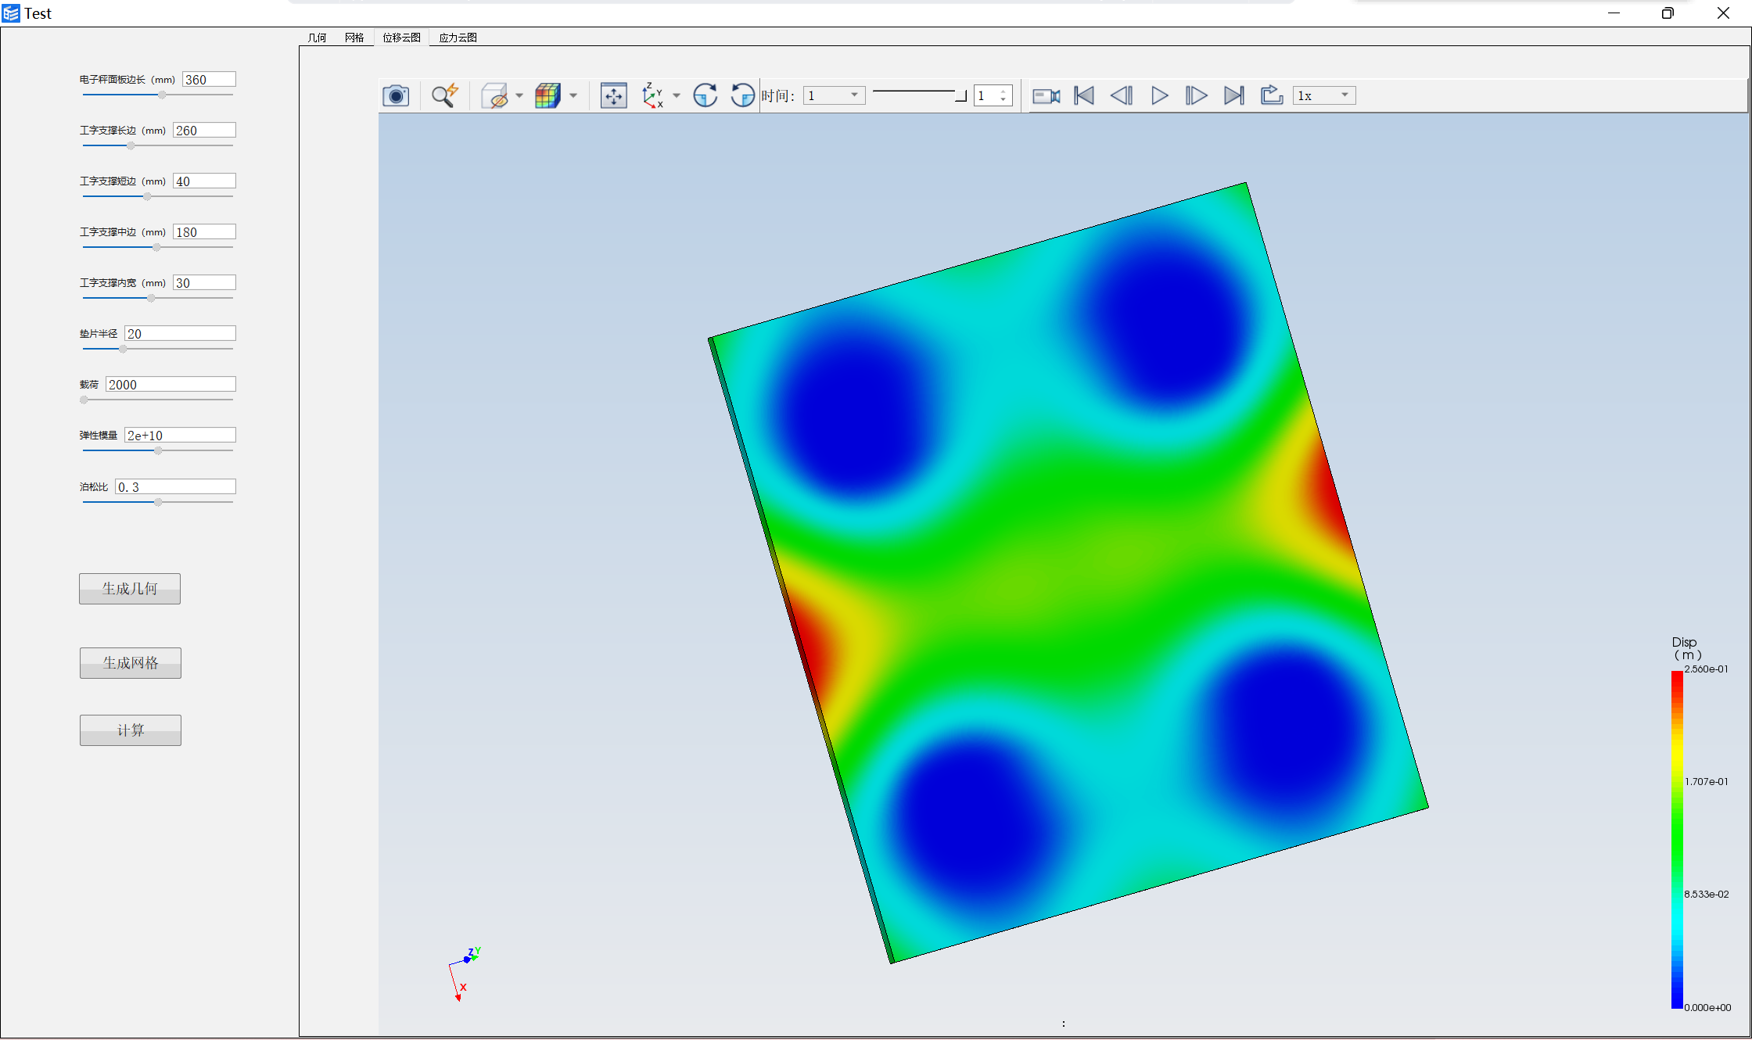Screen dimensions: 1752x1040
Task: Open dropdown arrow beside axis orientation icon
Action: pyautogui.click(x=677, y=95)
